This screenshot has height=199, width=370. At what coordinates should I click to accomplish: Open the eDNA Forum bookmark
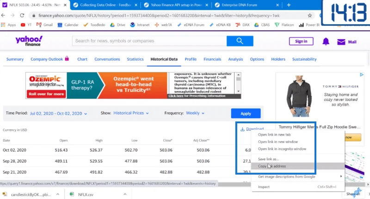(191, 25)
